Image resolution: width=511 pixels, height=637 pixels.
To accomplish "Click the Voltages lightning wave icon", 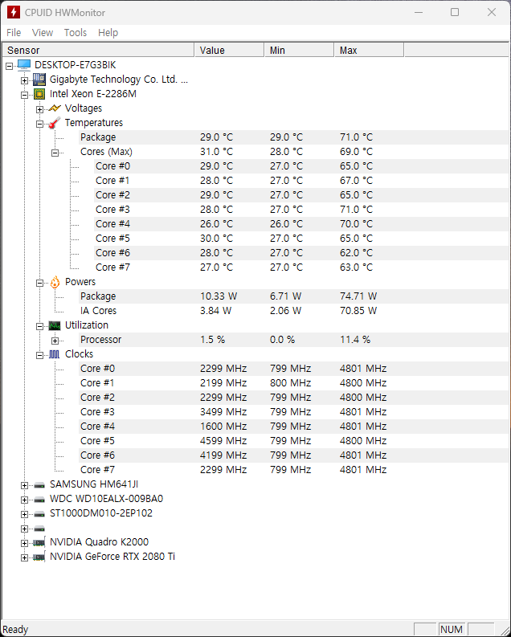I will pos(55,108).
